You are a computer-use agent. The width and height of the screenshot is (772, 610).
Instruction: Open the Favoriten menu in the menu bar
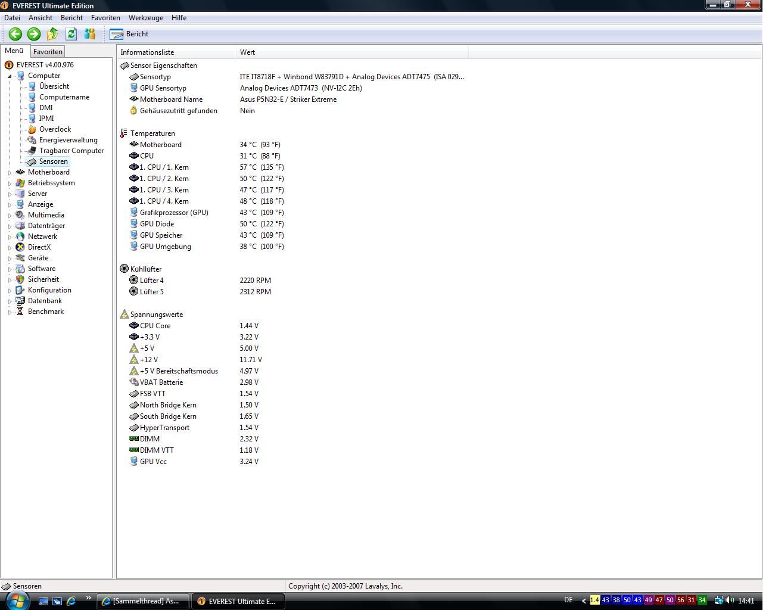coord(105,18)
